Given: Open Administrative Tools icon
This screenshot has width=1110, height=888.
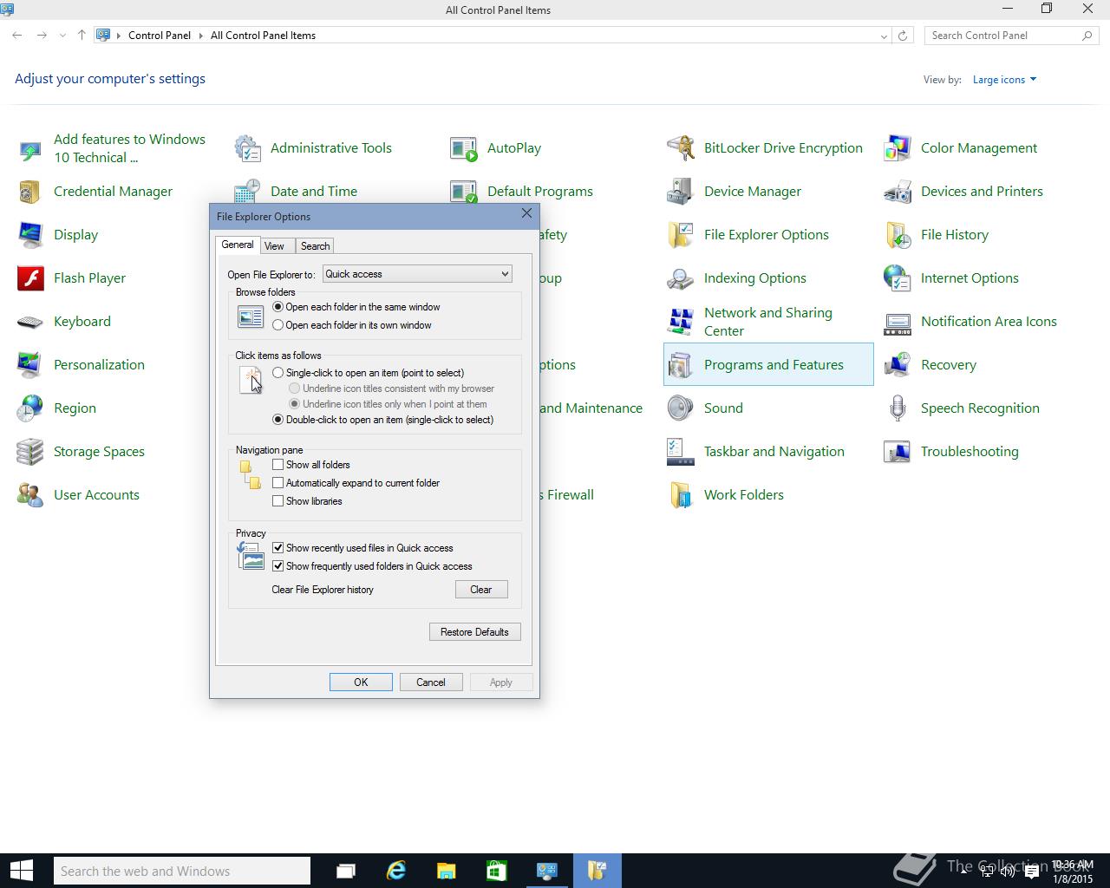Looking at the screenshot, I should pos(248,148).
